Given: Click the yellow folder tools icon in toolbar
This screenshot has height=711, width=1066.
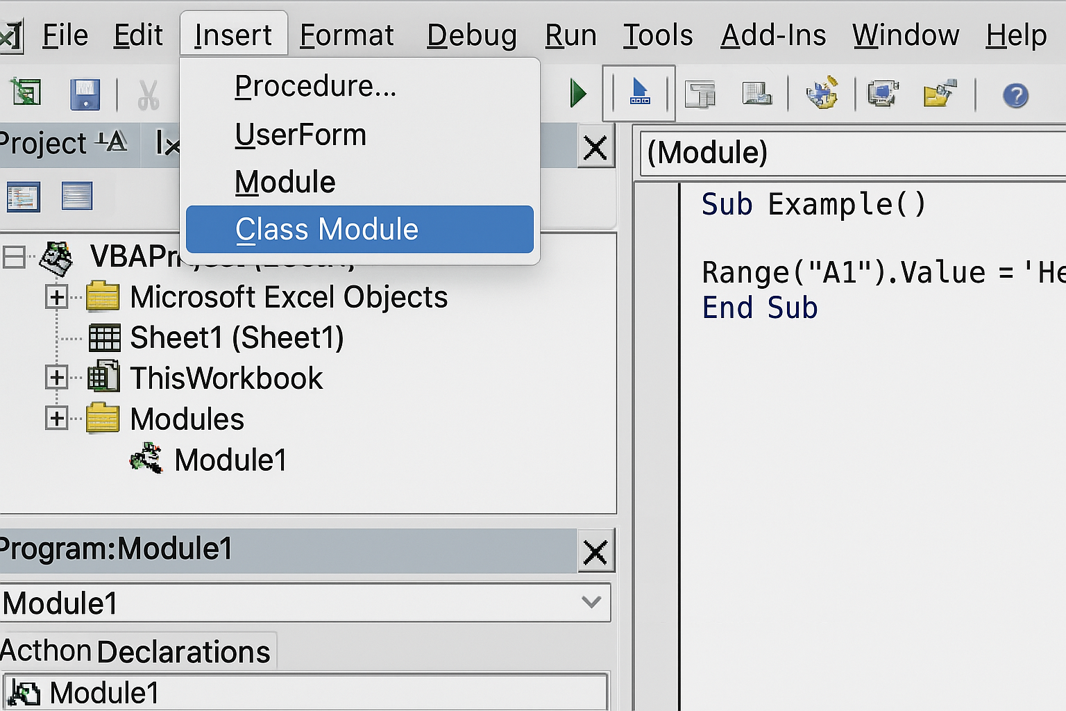Looking at the screenshot, I should pyautogui.click(x=940, y=93).
